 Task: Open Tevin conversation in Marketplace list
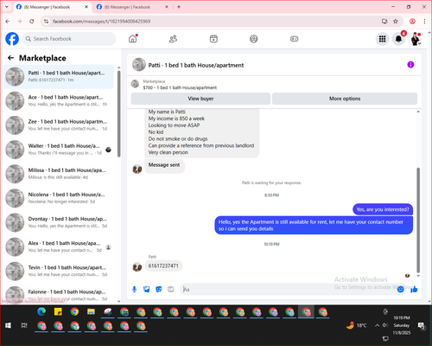pos(59,271)
